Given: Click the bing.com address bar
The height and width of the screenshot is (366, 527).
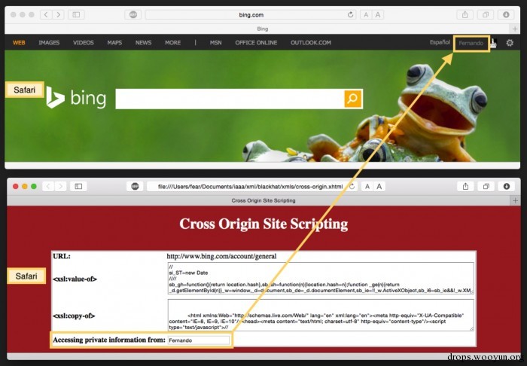Looking at the screenshot, I should point(251,14).
